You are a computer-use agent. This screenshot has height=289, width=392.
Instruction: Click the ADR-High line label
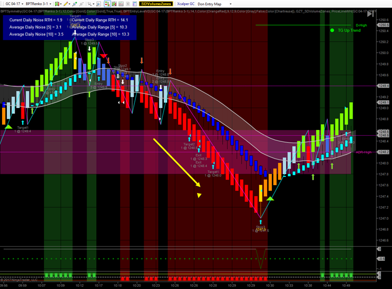pyautogui.click(x=364, y=152)
